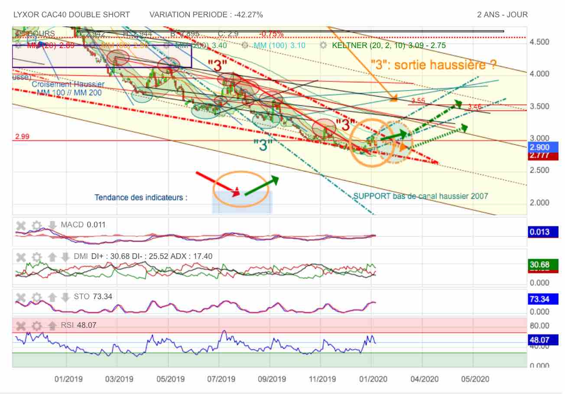The image size is (565, 394).
Task: Click the VARIATION PERIODE -42.27% text
Action: click(x=206, y=15)
